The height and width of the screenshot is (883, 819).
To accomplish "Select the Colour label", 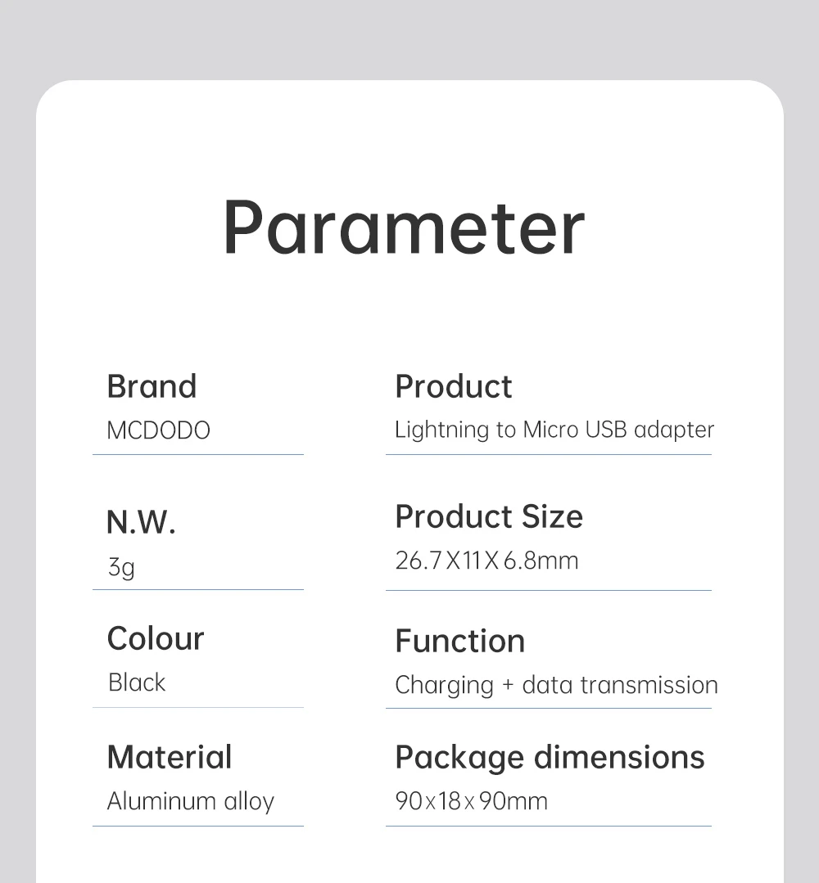I will tap(155, 638).
